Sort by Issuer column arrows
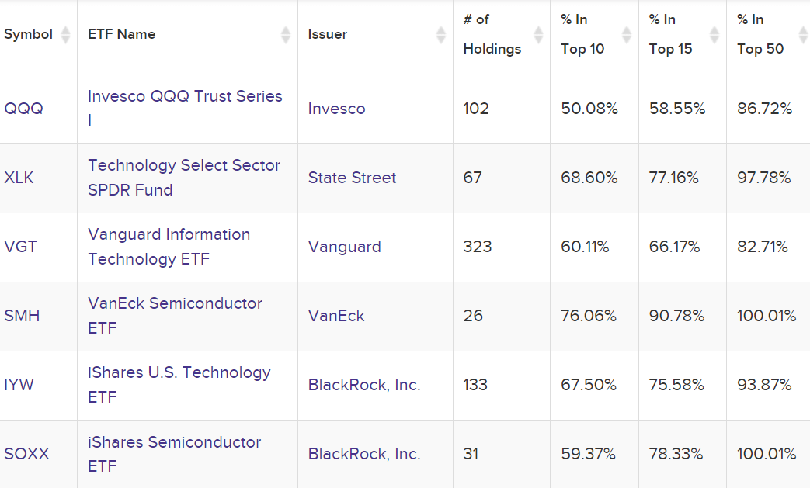This screenshot has height=488, width=810. pyautogui.click(x=441, y=34)
